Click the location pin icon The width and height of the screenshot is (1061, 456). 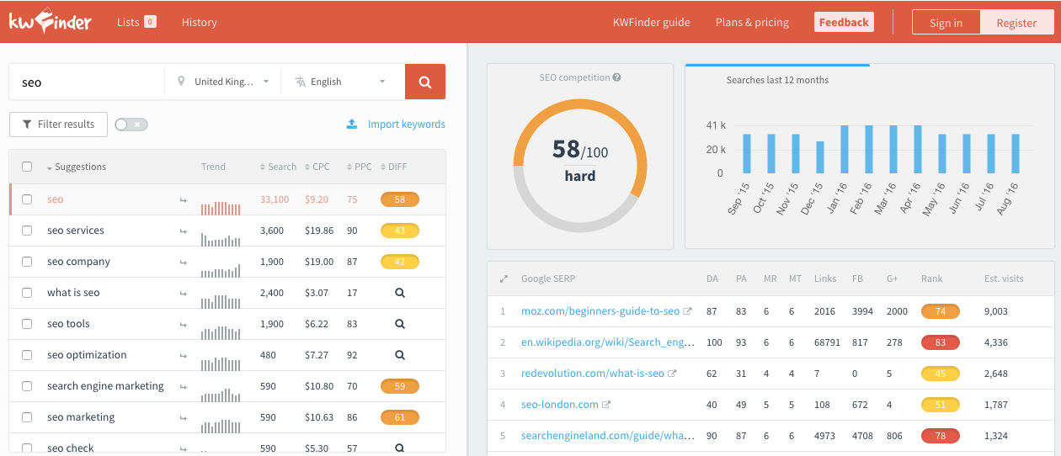click(181, 82)
